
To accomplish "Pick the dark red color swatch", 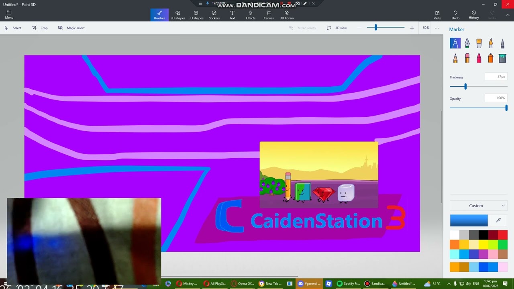I will 493,234.
